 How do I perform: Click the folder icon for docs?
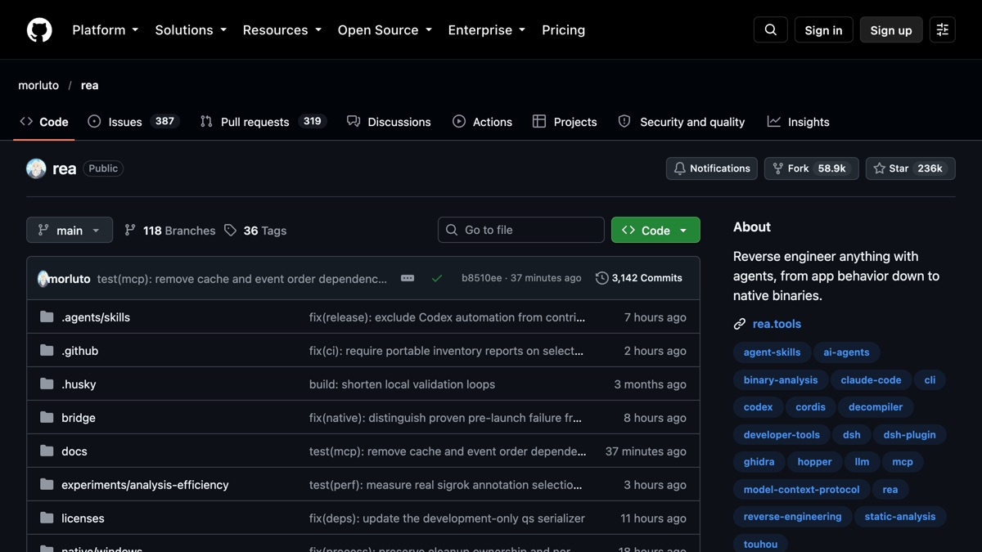tap(47, 451)
